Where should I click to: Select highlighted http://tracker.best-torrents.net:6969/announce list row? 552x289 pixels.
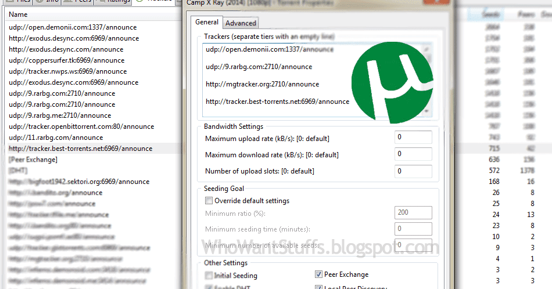[80, 149]
